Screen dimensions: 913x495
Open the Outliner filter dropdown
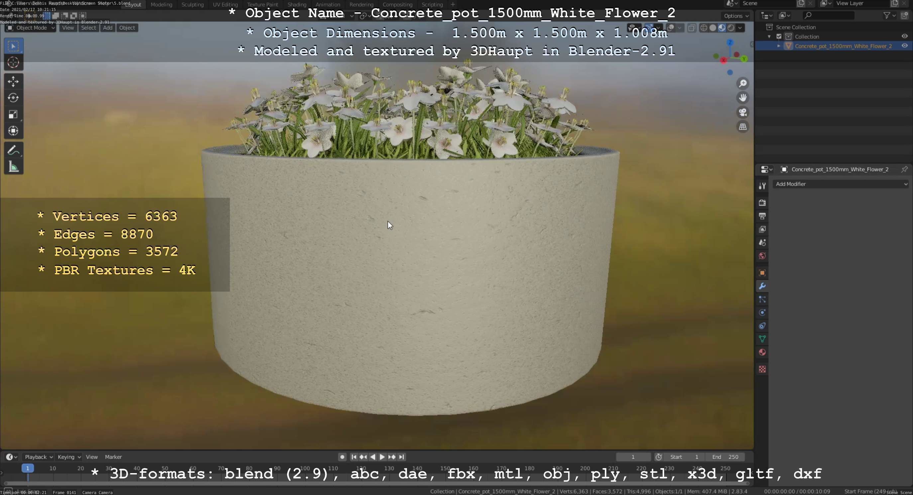click(x=890, y=15)
